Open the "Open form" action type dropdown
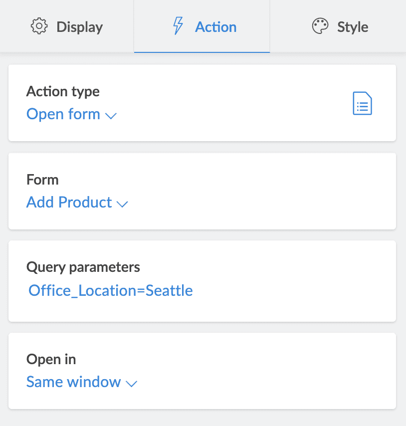 coord(63,114)
